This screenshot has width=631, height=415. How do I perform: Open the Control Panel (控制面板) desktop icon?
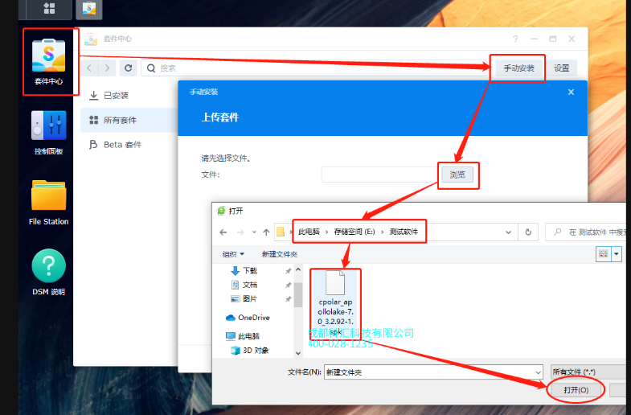pyautogui.click(x=49, y=133)
